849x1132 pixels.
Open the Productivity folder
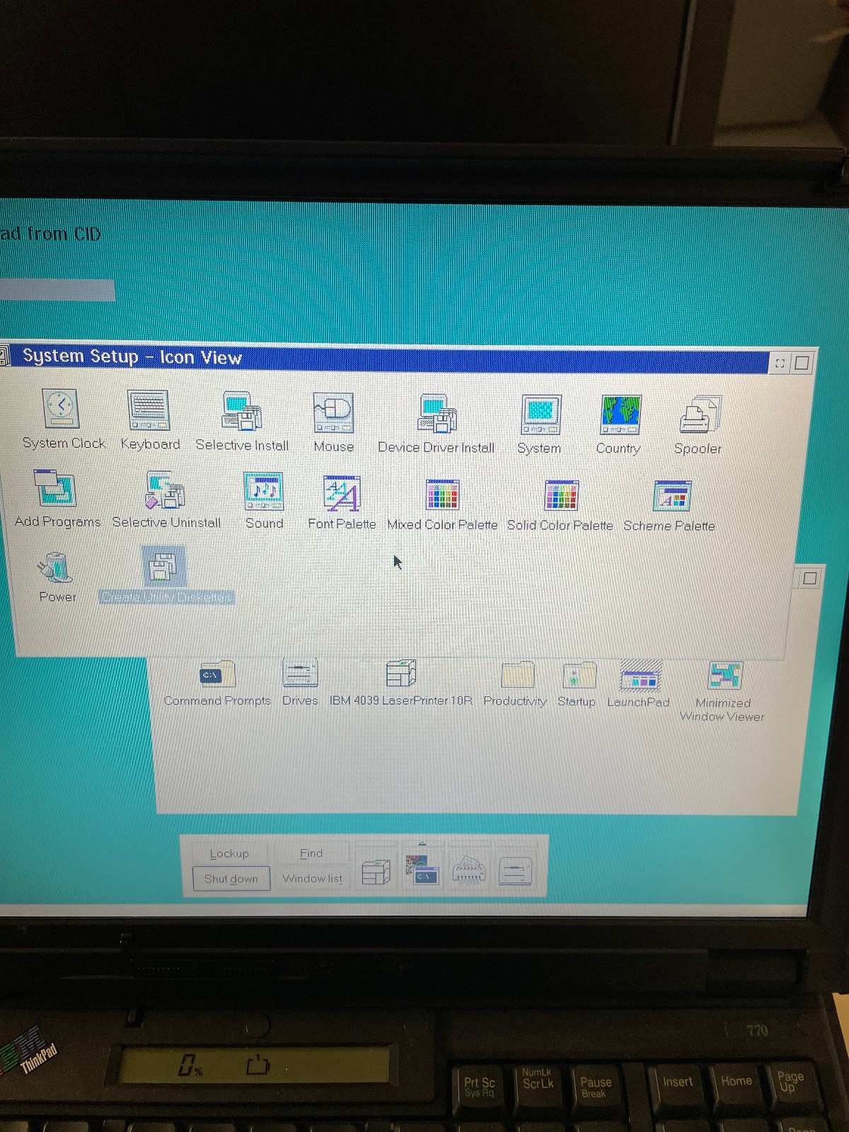click(x=517, y=676)
